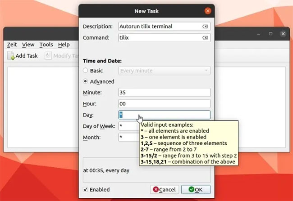
Task: Open the Help menu
Action: 64,45
